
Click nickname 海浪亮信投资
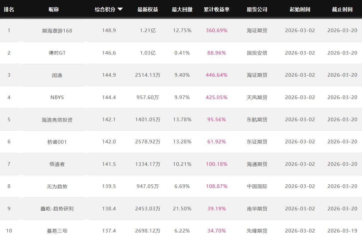[x=57, y=120]
